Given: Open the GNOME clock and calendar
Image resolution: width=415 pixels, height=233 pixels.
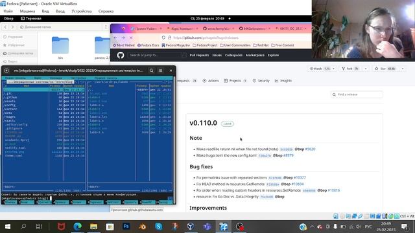Looking at the screenshot, I should 207,19.
